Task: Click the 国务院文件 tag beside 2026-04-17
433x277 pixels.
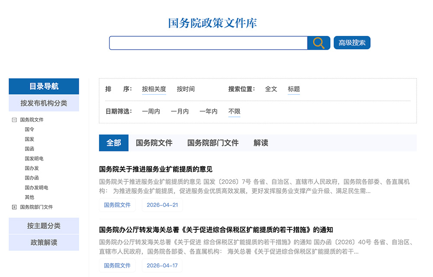Action: coord(117,265)
